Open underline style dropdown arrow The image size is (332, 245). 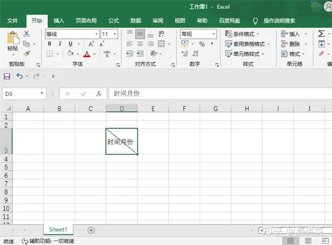(79, 44)
